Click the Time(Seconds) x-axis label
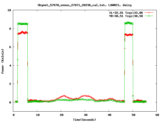 (85, 120)
